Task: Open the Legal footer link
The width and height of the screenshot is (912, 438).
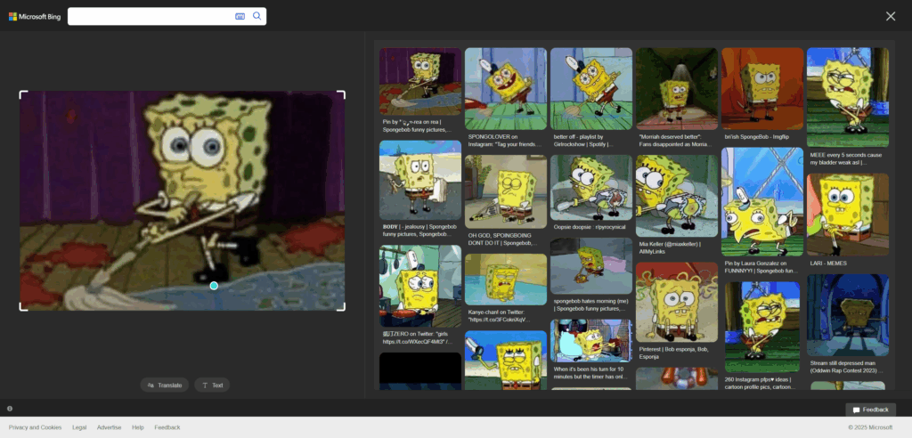Action: pos(79,427)
